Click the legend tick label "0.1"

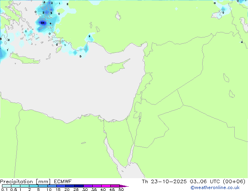tap(5, 189)
